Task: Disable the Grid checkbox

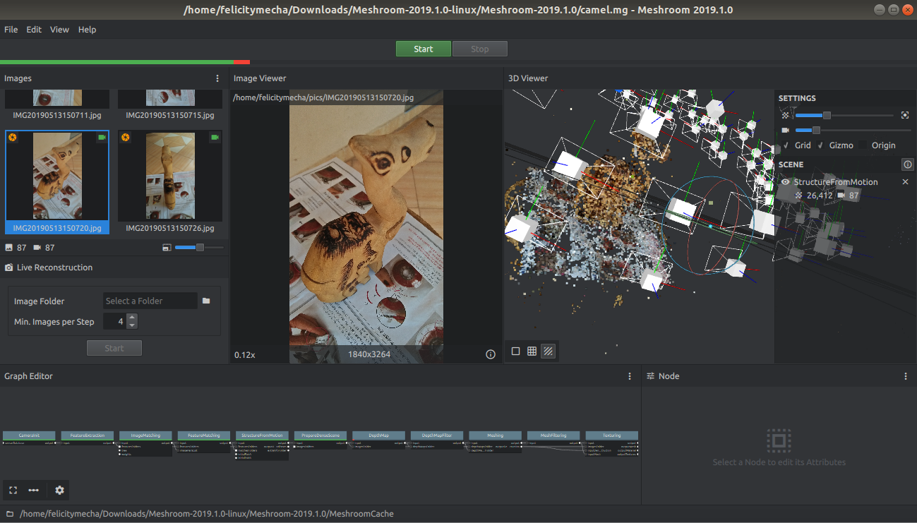Action: (786, 145)
